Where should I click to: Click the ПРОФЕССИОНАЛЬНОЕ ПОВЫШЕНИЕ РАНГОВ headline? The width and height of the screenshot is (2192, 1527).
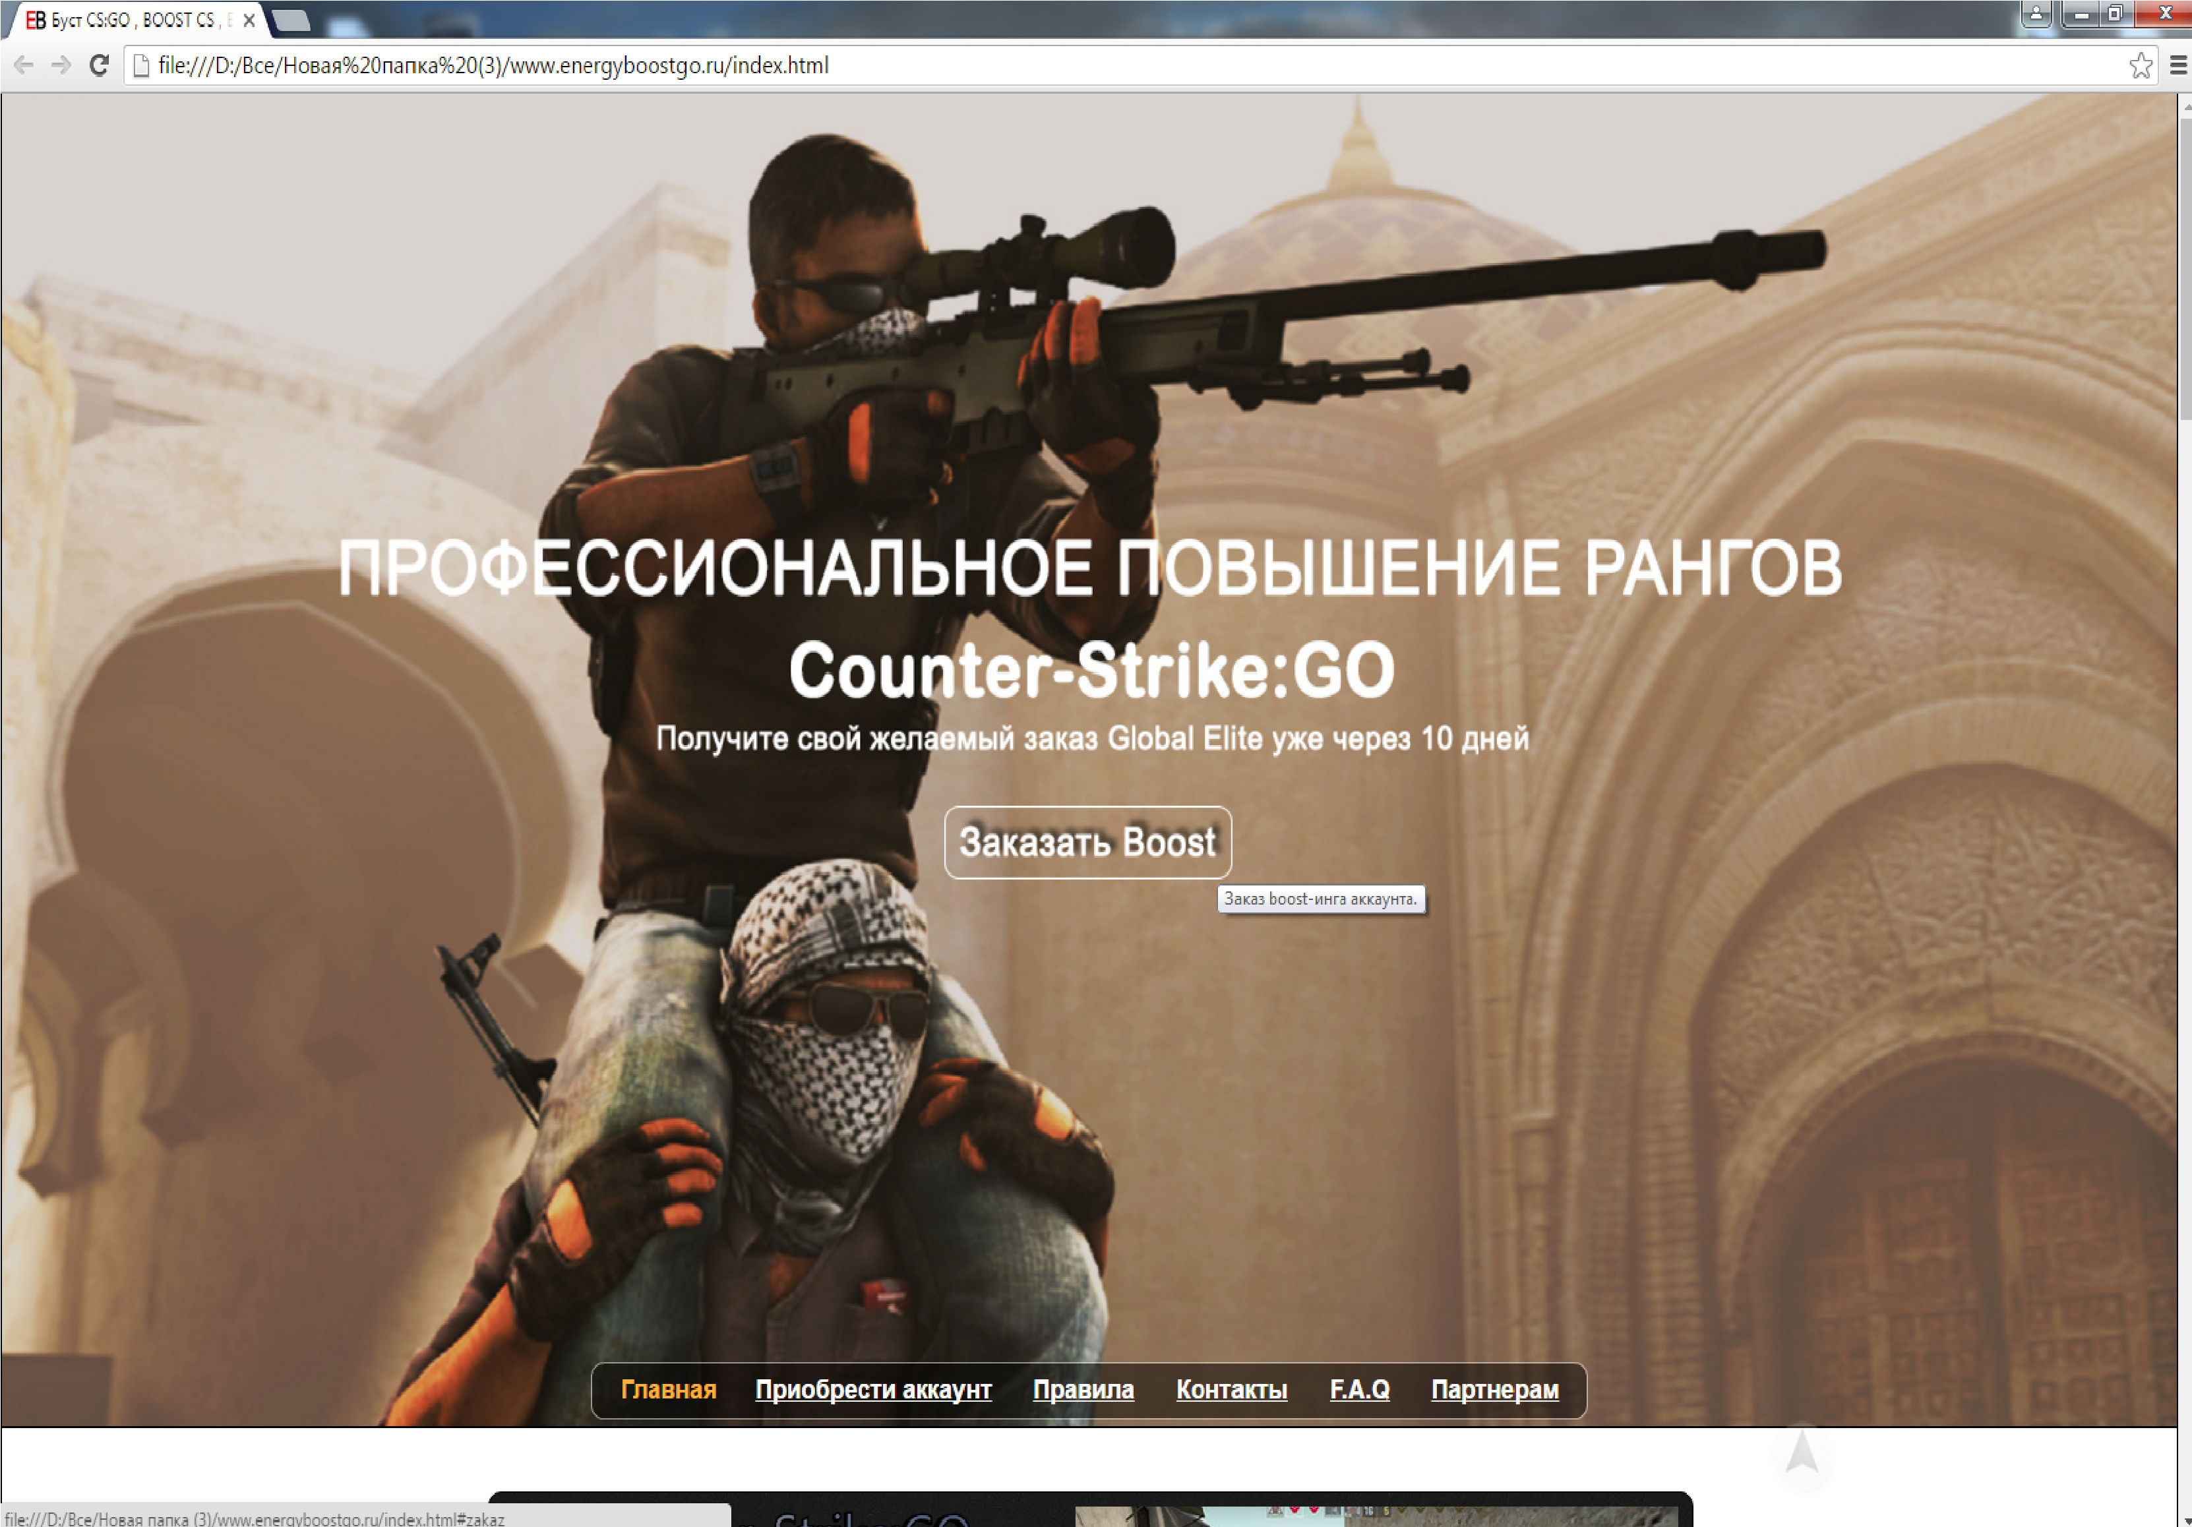(1089, 569)
